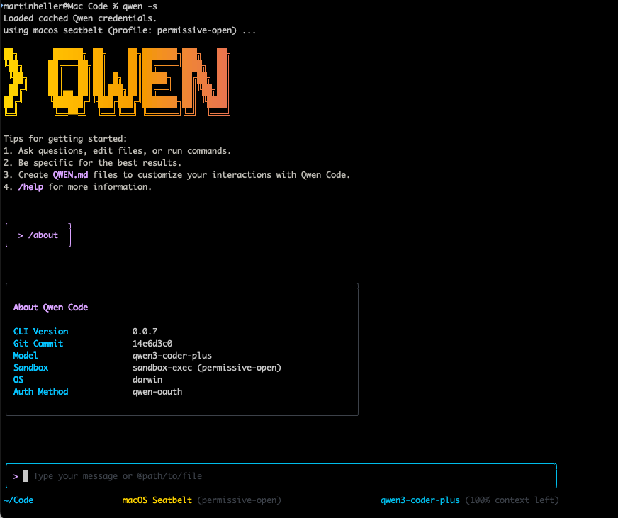
Task: Click the '/about' command box
Action: point(38,235)
